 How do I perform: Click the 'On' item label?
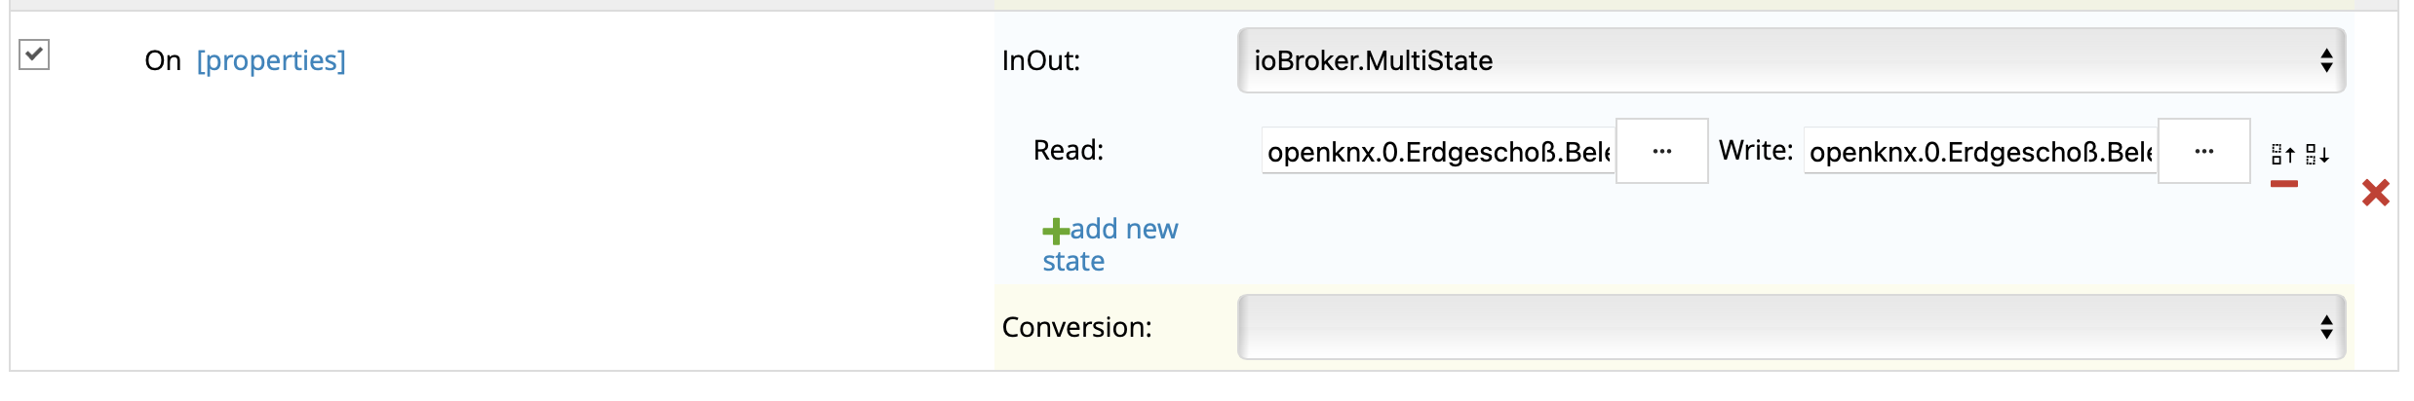coord(163,60)
